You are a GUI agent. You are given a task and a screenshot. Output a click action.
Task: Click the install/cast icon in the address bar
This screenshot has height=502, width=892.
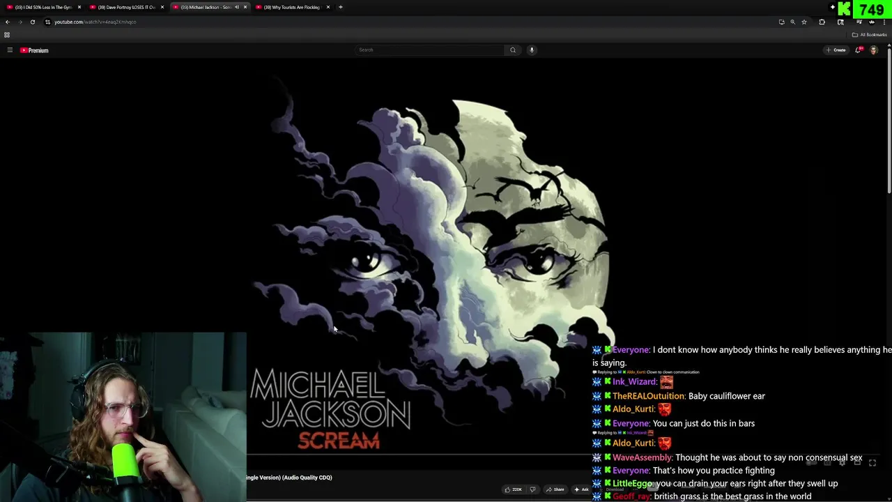[x=781, y=22]
